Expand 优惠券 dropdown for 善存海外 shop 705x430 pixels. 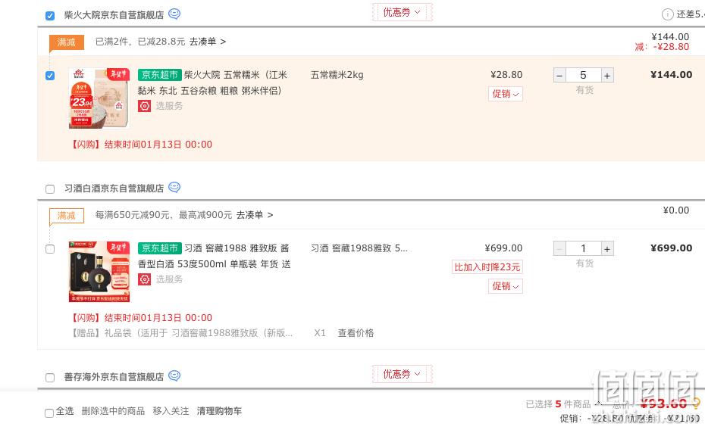pos(402,374)
